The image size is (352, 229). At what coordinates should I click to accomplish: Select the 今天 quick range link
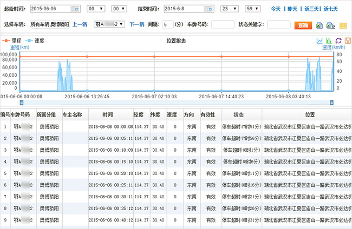[x=276, y=9]
